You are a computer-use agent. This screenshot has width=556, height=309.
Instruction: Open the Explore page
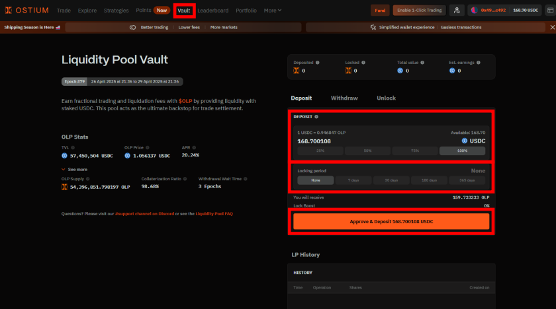(x=87, y=11)
